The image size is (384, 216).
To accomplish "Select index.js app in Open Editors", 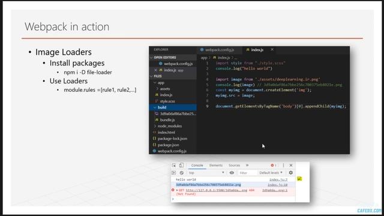I will (173, 70).
